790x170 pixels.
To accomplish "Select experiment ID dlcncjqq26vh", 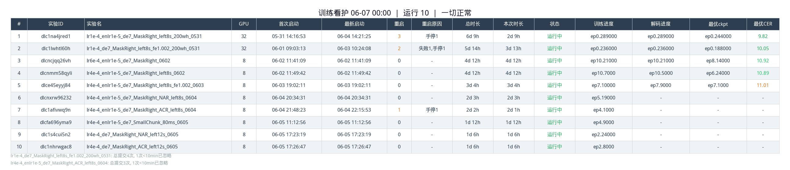I will (x=56, y=61).
